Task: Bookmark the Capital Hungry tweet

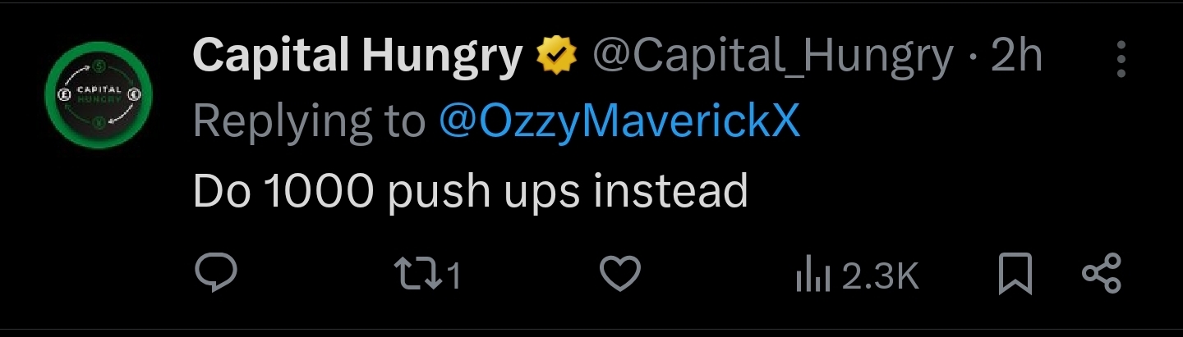Action: tap(1015, 275)
